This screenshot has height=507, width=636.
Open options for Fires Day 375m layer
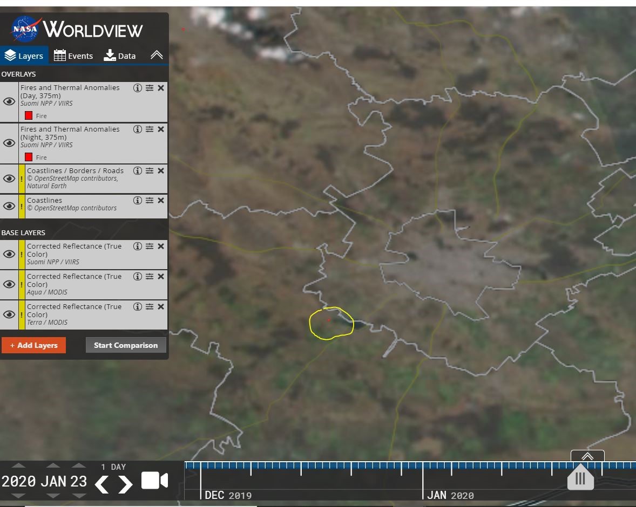click(150, 88)
